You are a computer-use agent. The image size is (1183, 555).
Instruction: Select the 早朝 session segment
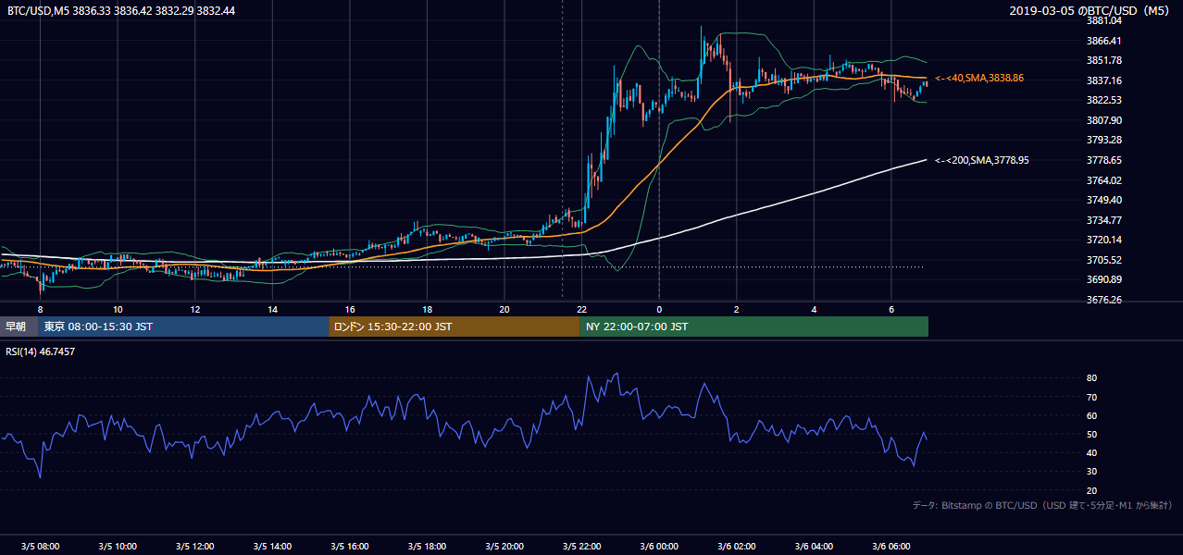19,327
